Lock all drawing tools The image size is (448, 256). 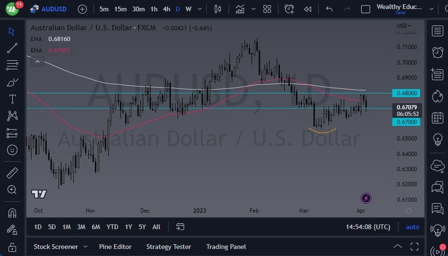click(12, 247)
